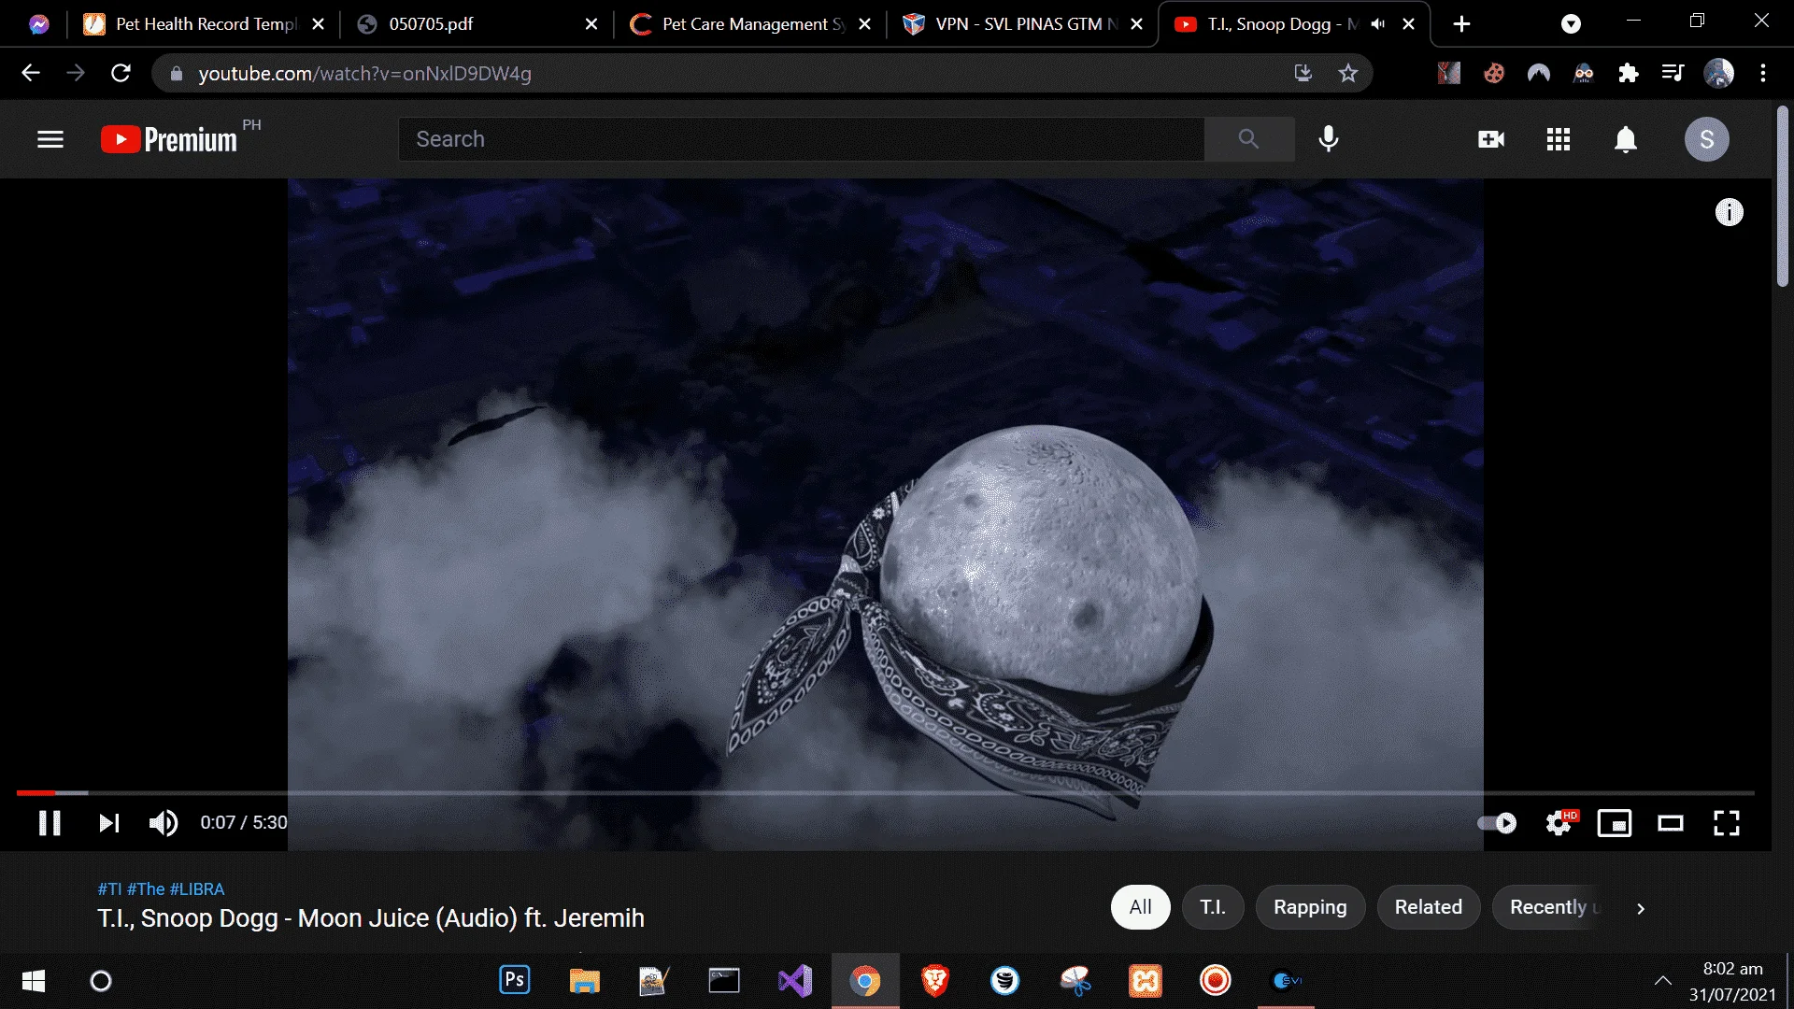Reload the current page

[121, 73]
